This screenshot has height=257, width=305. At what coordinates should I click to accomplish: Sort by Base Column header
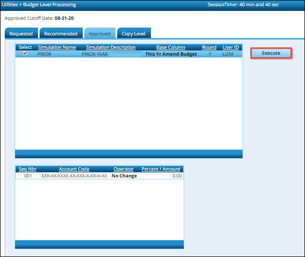click(x=171, y=47)
